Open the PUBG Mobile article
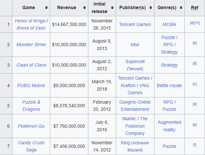 click(x=31, y=85)
